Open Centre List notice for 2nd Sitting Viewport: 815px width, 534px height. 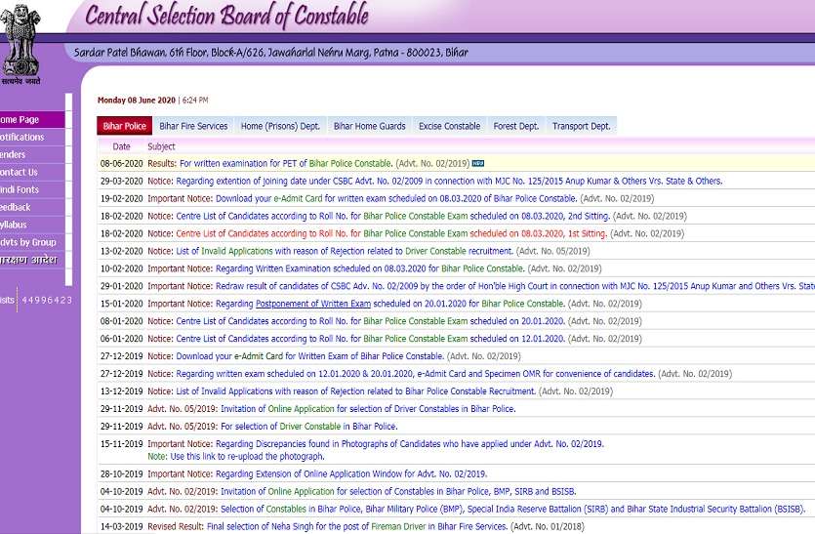(x=392, y=217)
